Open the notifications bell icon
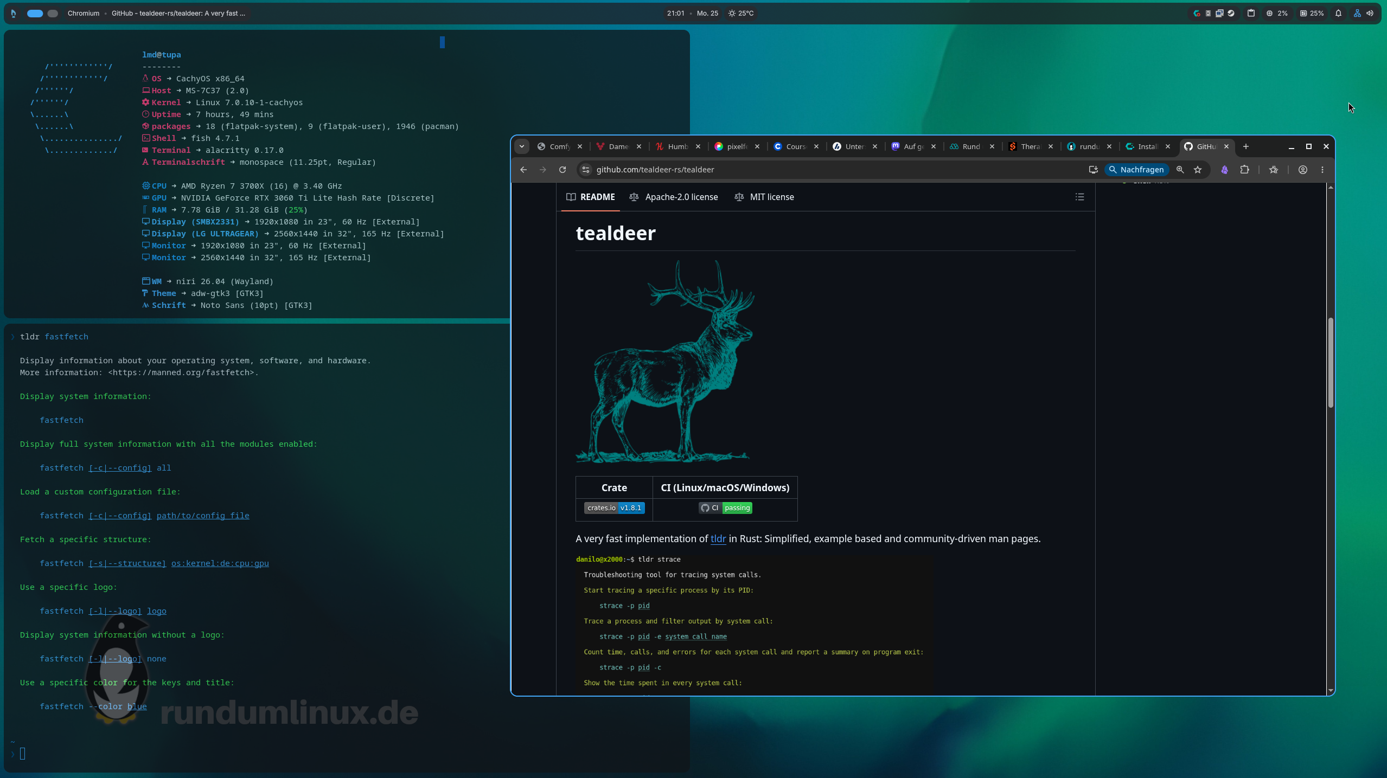 (x=1338, y=14)
